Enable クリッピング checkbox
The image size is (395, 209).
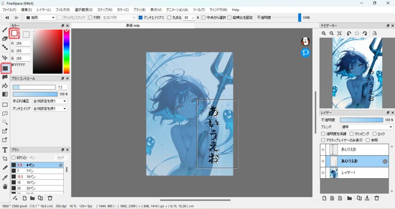point(351,134)
